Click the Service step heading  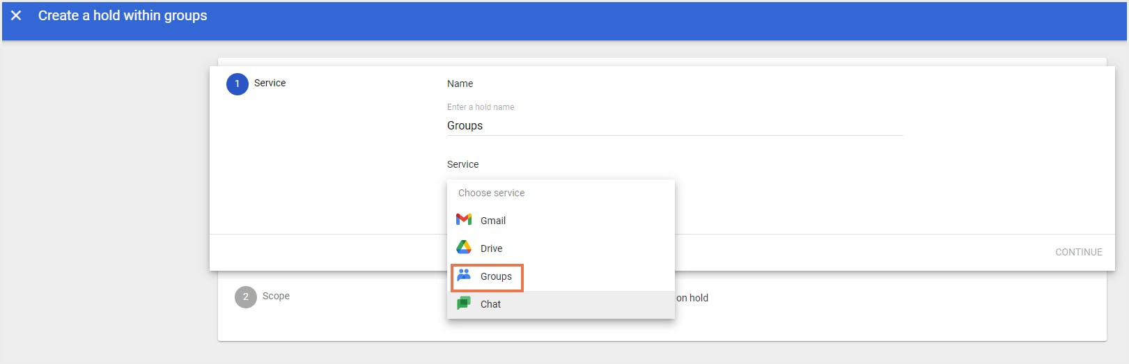(270, 83)
